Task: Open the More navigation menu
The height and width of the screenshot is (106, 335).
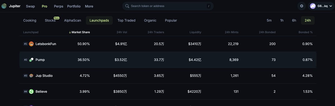Action: (89, 6)
